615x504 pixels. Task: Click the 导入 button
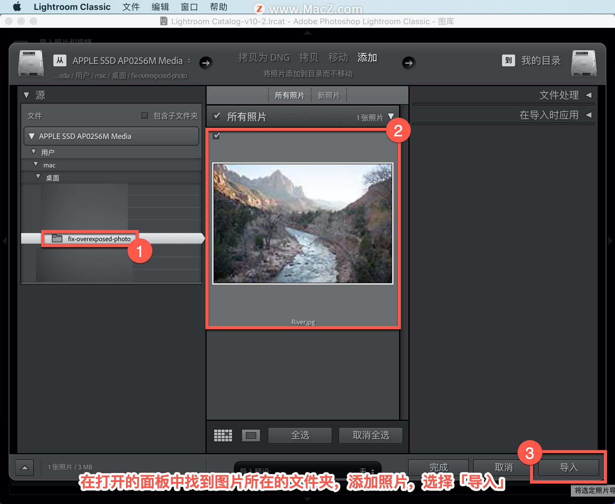569,468
